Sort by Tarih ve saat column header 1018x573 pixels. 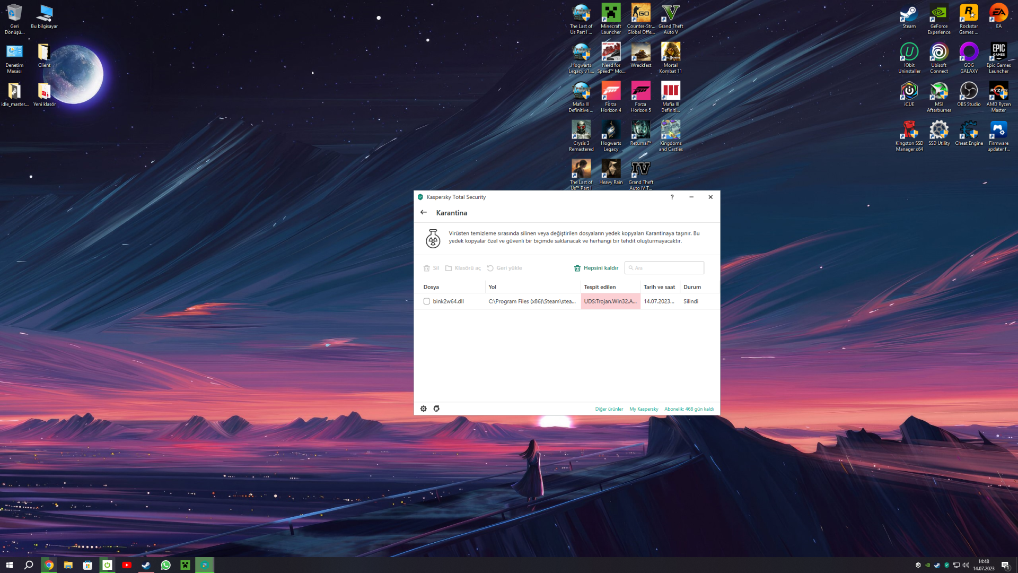tap(659, 287)
